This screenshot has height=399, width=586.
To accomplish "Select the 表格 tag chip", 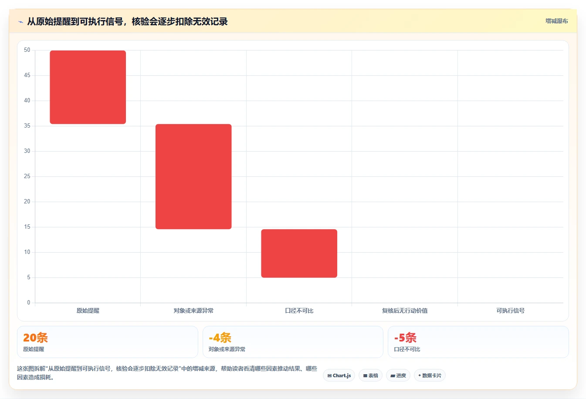I will 370,375.
